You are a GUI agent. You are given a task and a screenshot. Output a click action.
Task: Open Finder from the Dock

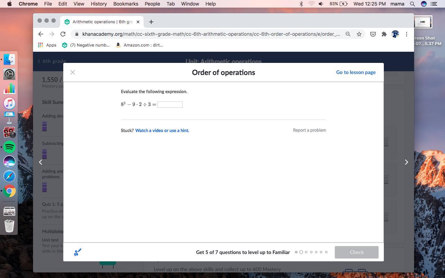[x=9, y=59]
